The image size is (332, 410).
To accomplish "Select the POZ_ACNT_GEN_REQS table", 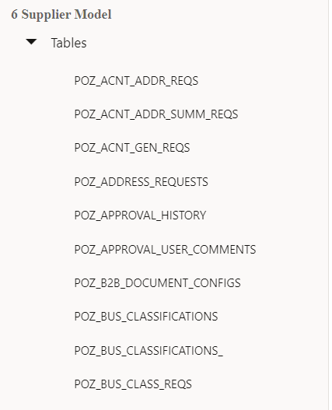I will coord(132,148).
